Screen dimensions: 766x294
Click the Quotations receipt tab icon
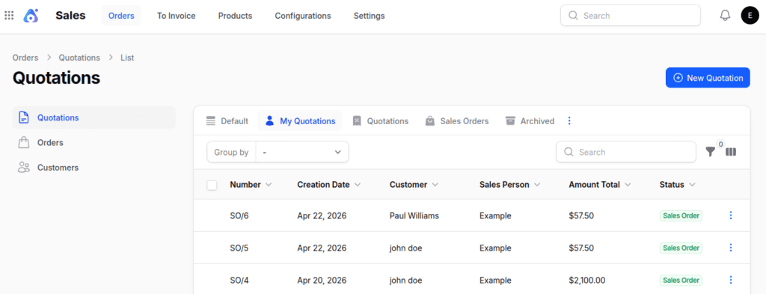357,121
